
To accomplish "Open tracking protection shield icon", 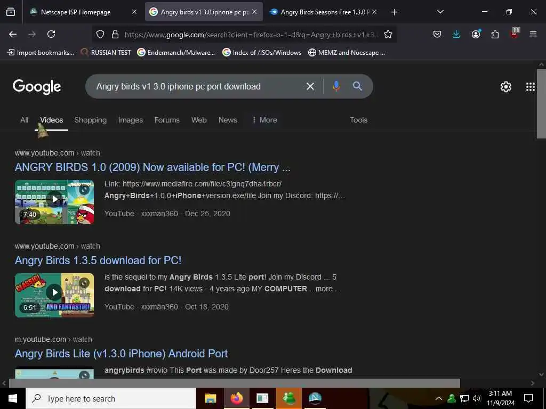I will coord(100,34).
